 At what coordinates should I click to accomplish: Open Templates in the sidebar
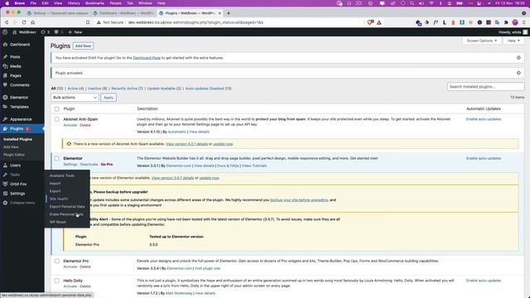coord(19,107)
